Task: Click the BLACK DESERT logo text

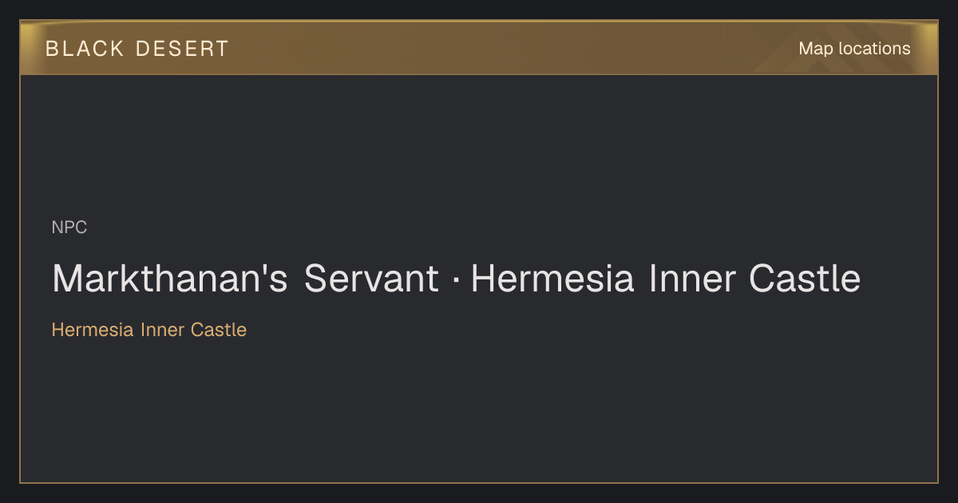Action: [x=137, y=49]
